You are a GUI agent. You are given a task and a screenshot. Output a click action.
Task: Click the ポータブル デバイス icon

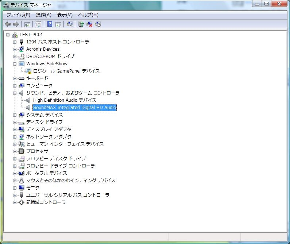[x=22, y=173]
